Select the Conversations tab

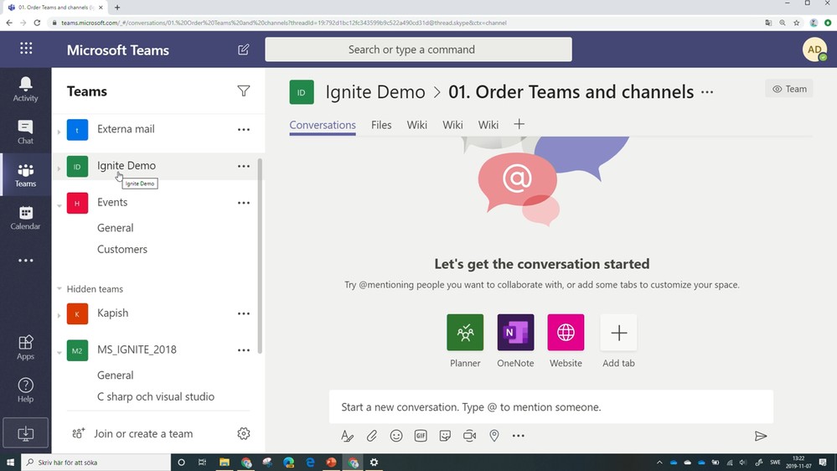323,125
